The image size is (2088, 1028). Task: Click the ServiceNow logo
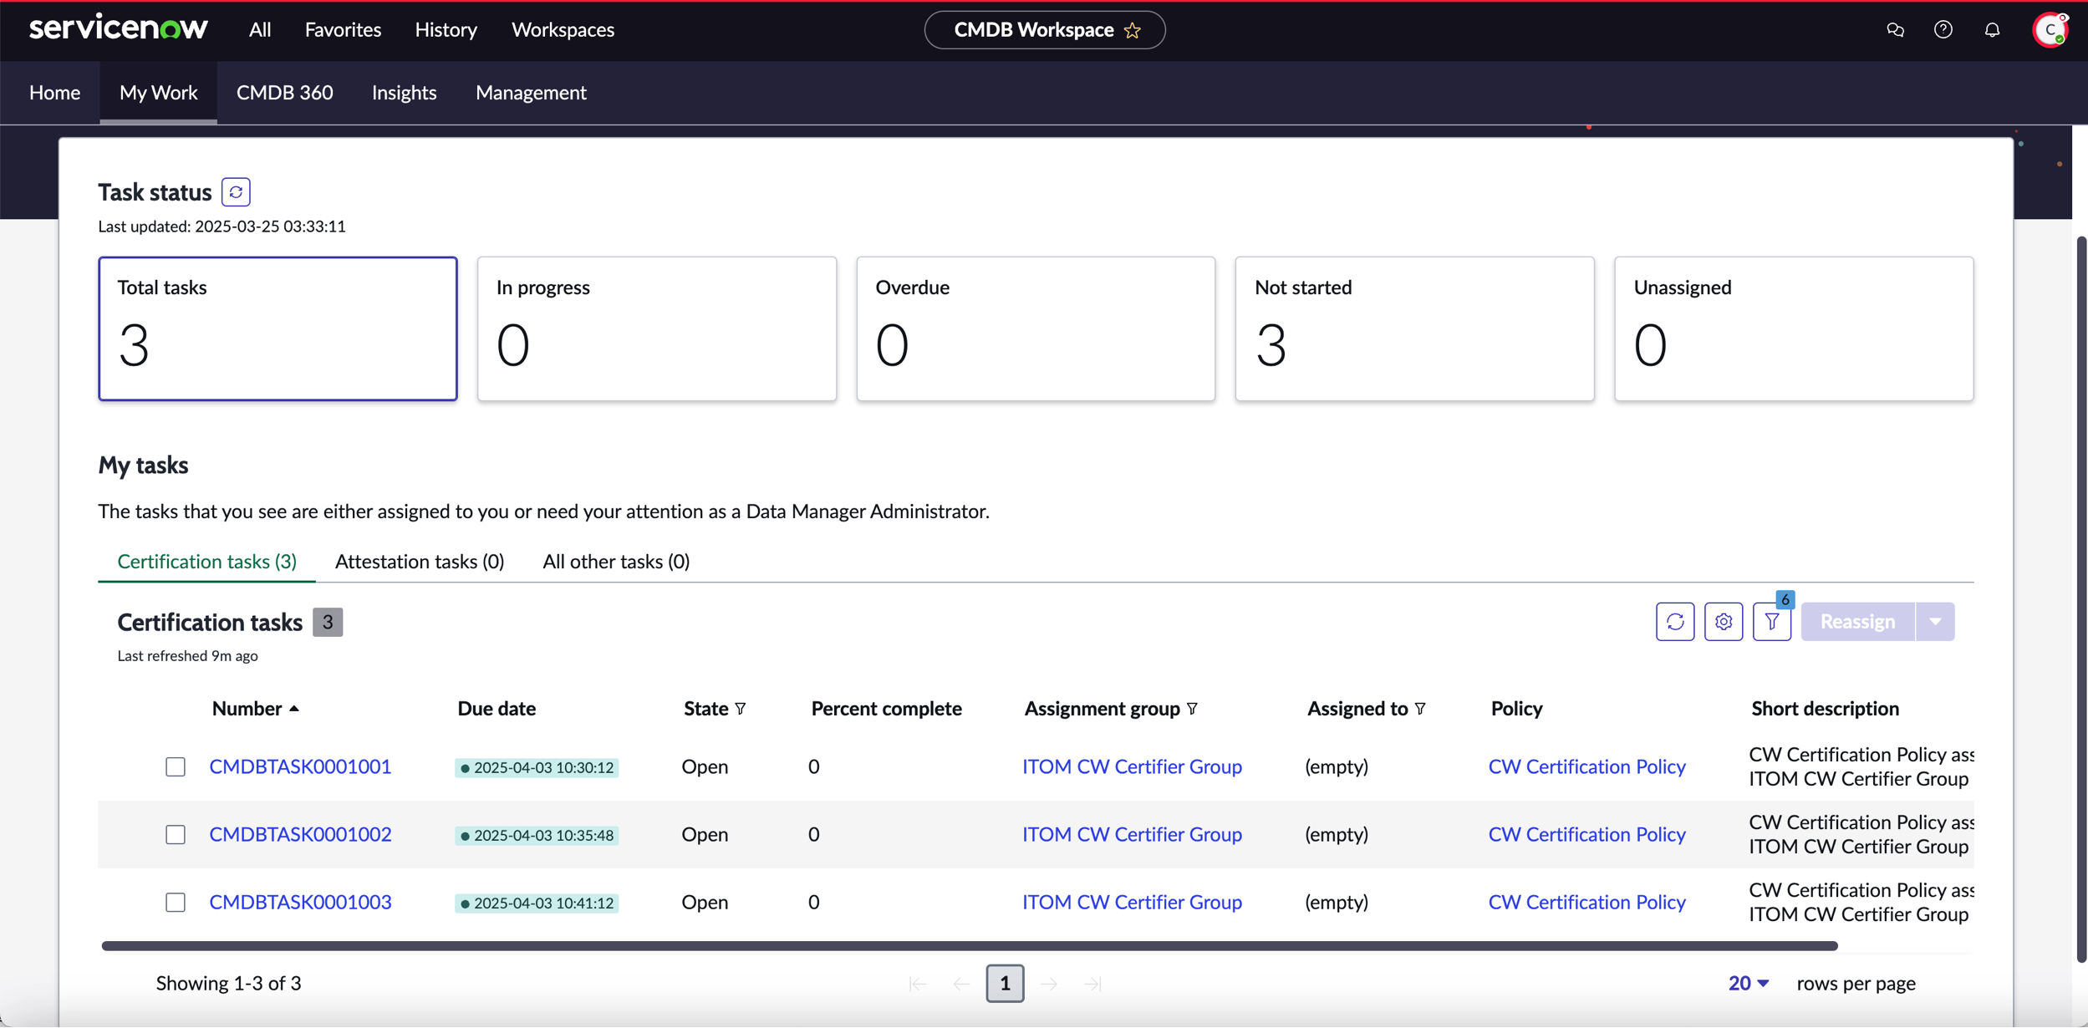(x=119, y=28)
